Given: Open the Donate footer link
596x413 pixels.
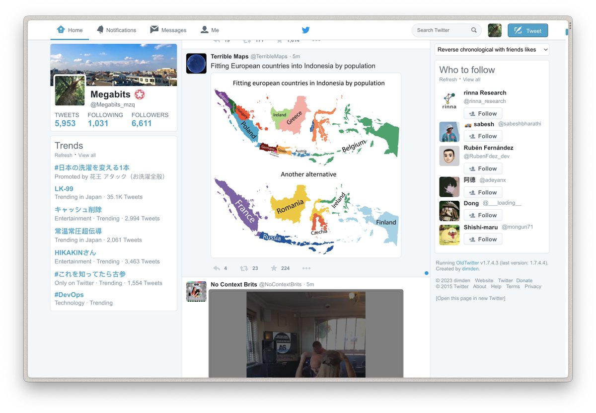Looking at the screenshot, I should pos(524,281).
